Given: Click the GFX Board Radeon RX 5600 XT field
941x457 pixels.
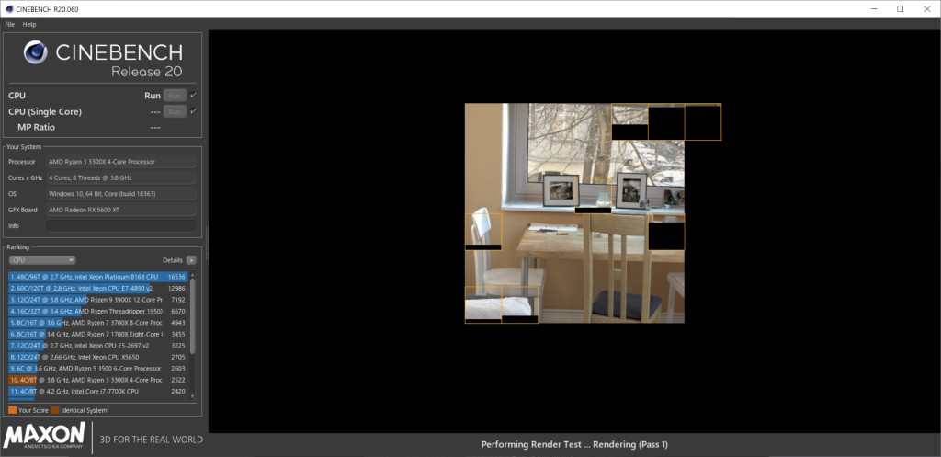Looking at the screenshot, I should [120, 210].
